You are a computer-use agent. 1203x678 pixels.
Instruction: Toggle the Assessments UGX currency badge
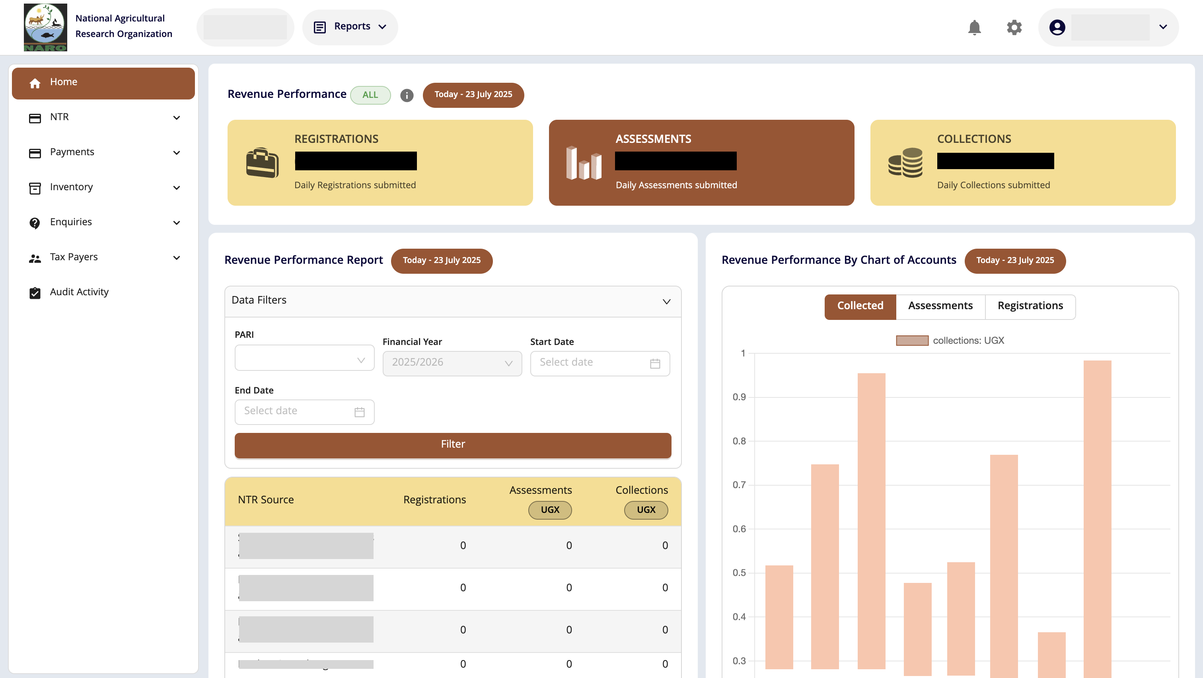(x=550, y=509)
